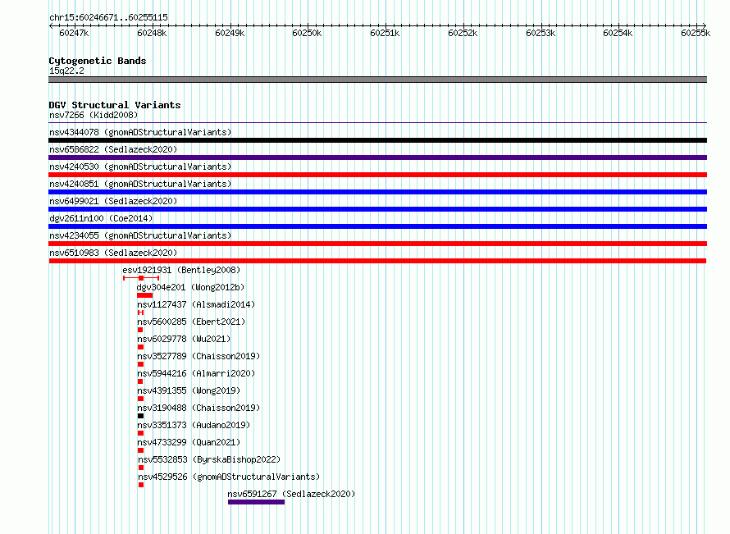The width and height of the screenshot is (730, 534).
Task: Open nsv6499021 (Sedlazeck2020) variant label
Action: (113, 201)
